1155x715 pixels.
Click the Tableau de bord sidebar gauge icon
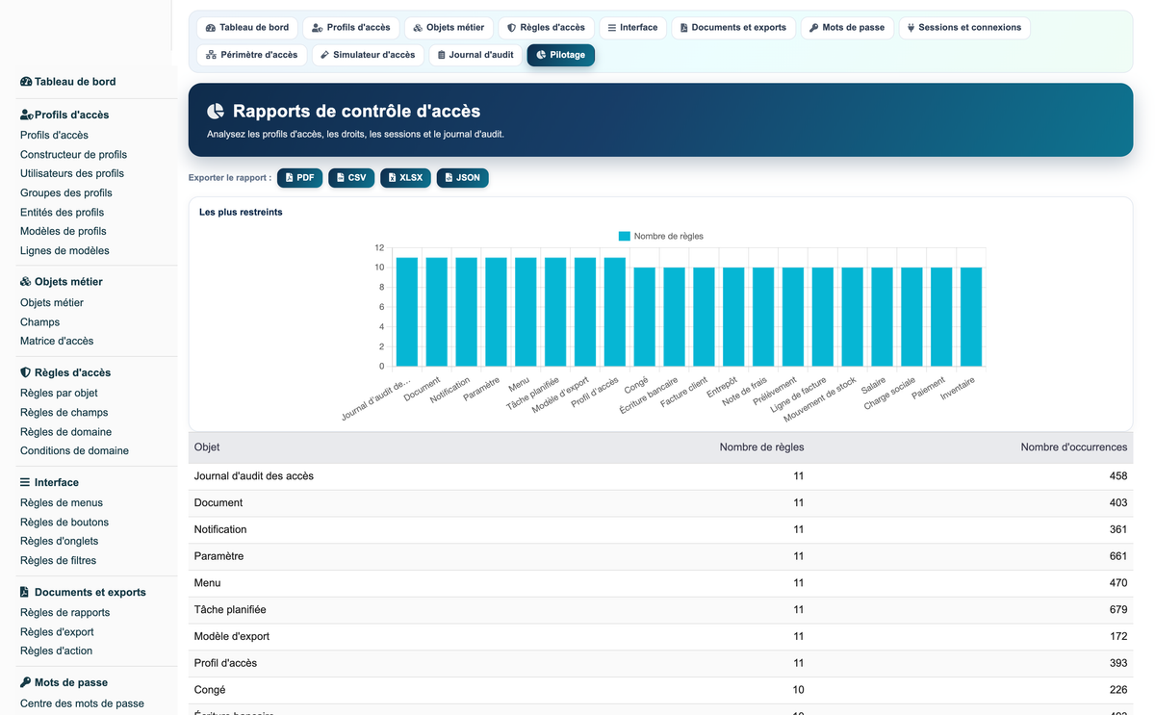point(26,82)
